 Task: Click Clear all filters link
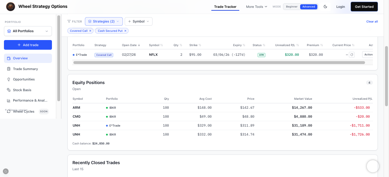pos(372,21)
